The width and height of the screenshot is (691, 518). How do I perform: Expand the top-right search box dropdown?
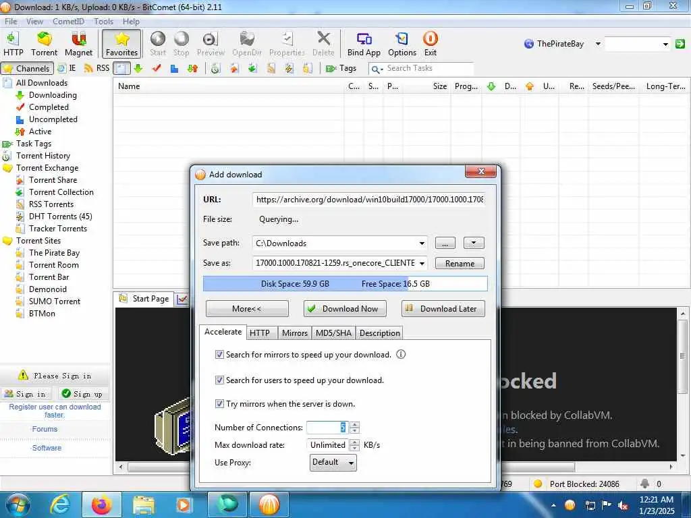665,44
